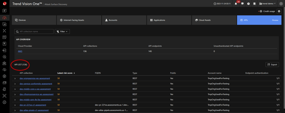
Task: Switch to the Accounts tab
Action: click(124, 20)
